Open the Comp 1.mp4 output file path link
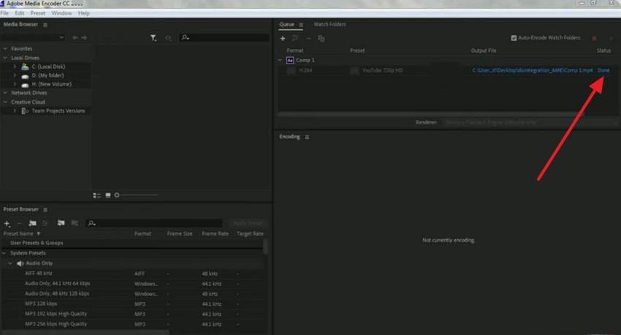This screenshot has width=621, height=335. [x=533, y=70]
